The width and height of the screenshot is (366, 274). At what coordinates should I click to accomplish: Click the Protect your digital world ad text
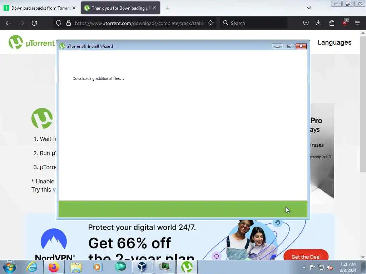142,227
